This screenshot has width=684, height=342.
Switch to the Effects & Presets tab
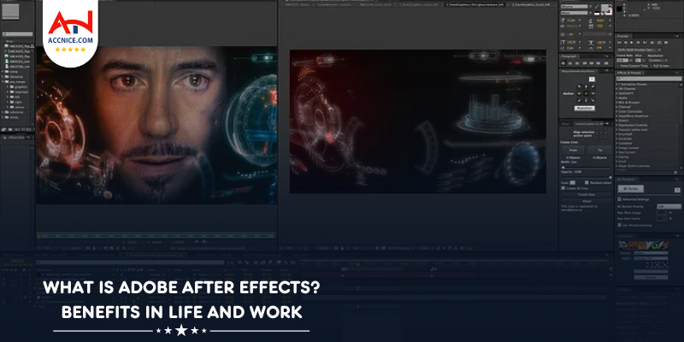[x=628, y=73]
